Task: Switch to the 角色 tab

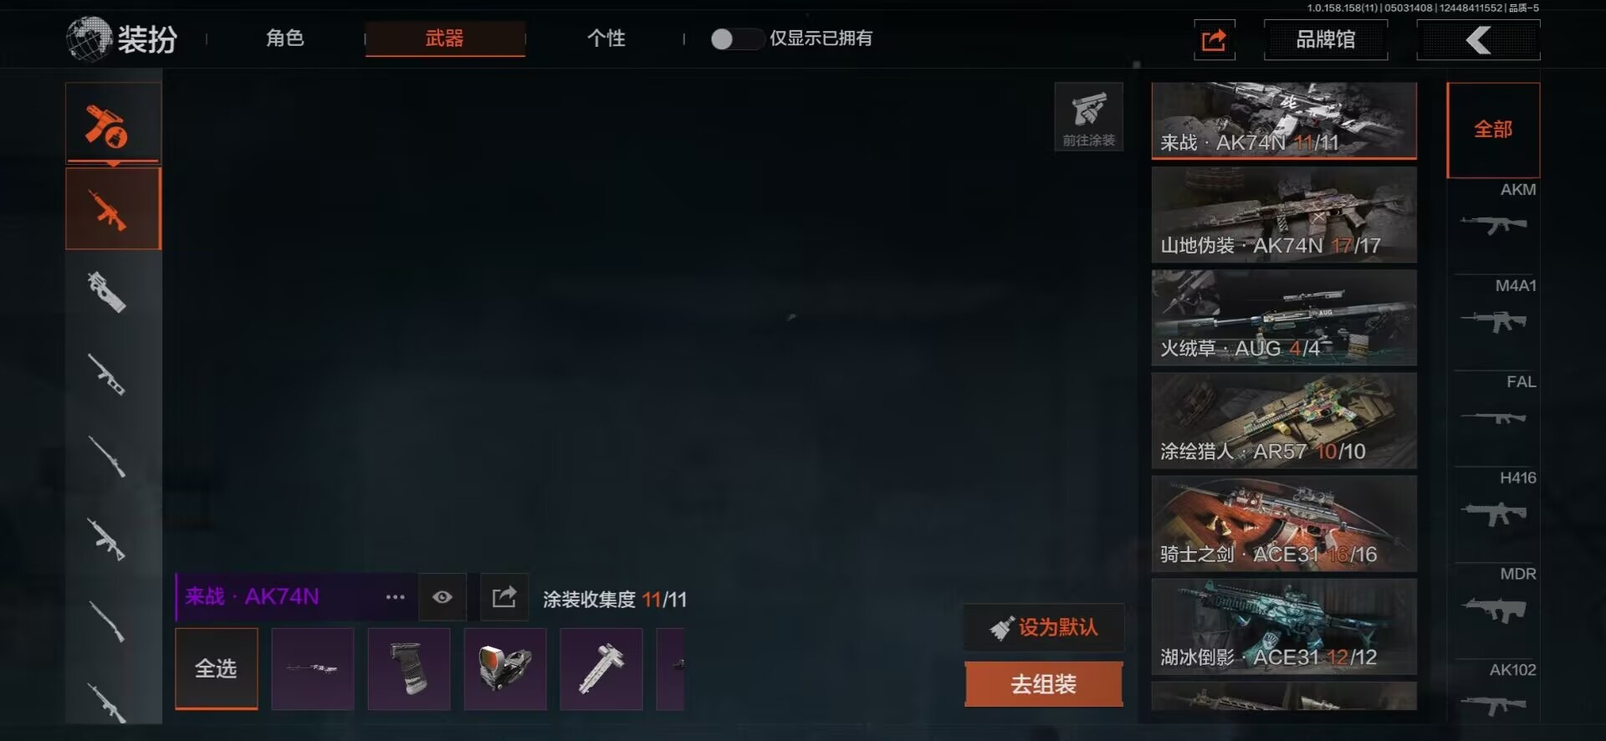Action: coord(284,38)
